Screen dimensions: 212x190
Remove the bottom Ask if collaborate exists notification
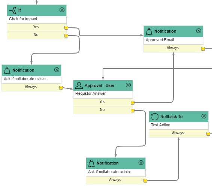(141, 163)
